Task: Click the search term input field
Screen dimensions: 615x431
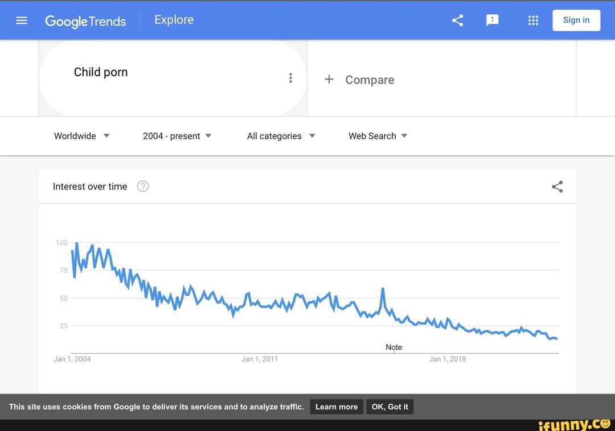Action: pos(171,73)
